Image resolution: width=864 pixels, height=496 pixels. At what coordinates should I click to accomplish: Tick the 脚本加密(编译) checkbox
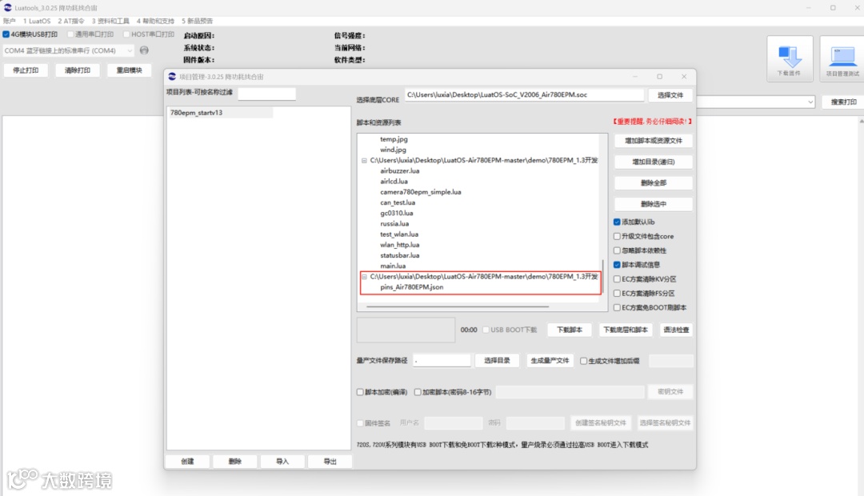click(360, 392)
